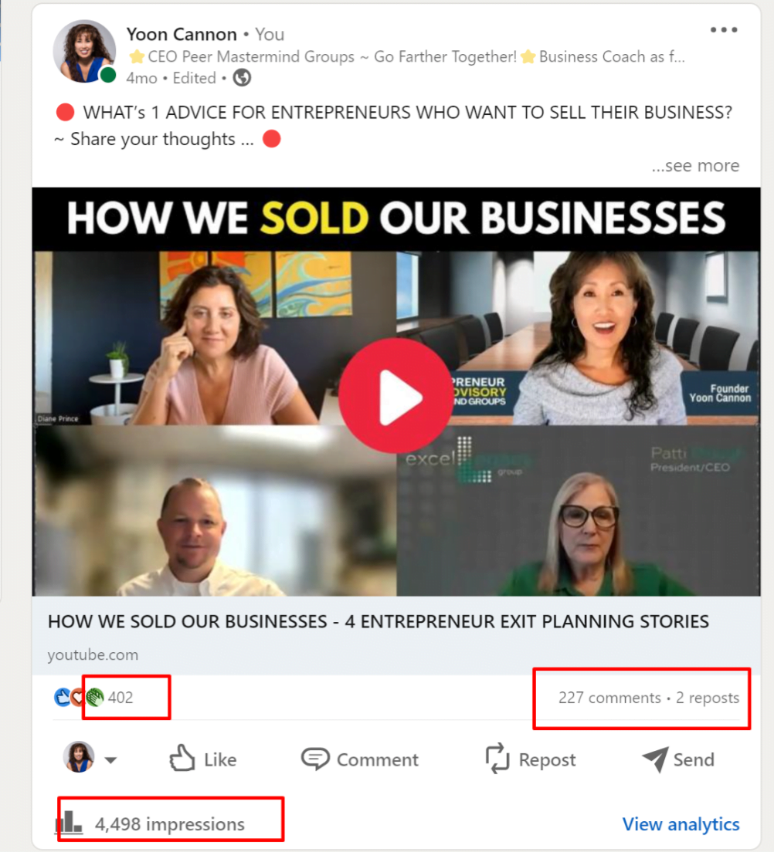The height and width of the screenshot is (852, 774).
Task: Click the Comment speech bubble icon
Action: pyautogui.click(x=315, y=759)
